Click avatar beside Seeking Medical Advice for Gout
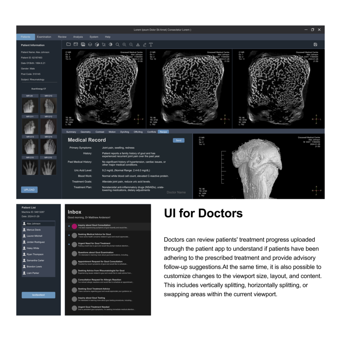The width and height of the screenshot is (341, 341). [x=74, y=235]
